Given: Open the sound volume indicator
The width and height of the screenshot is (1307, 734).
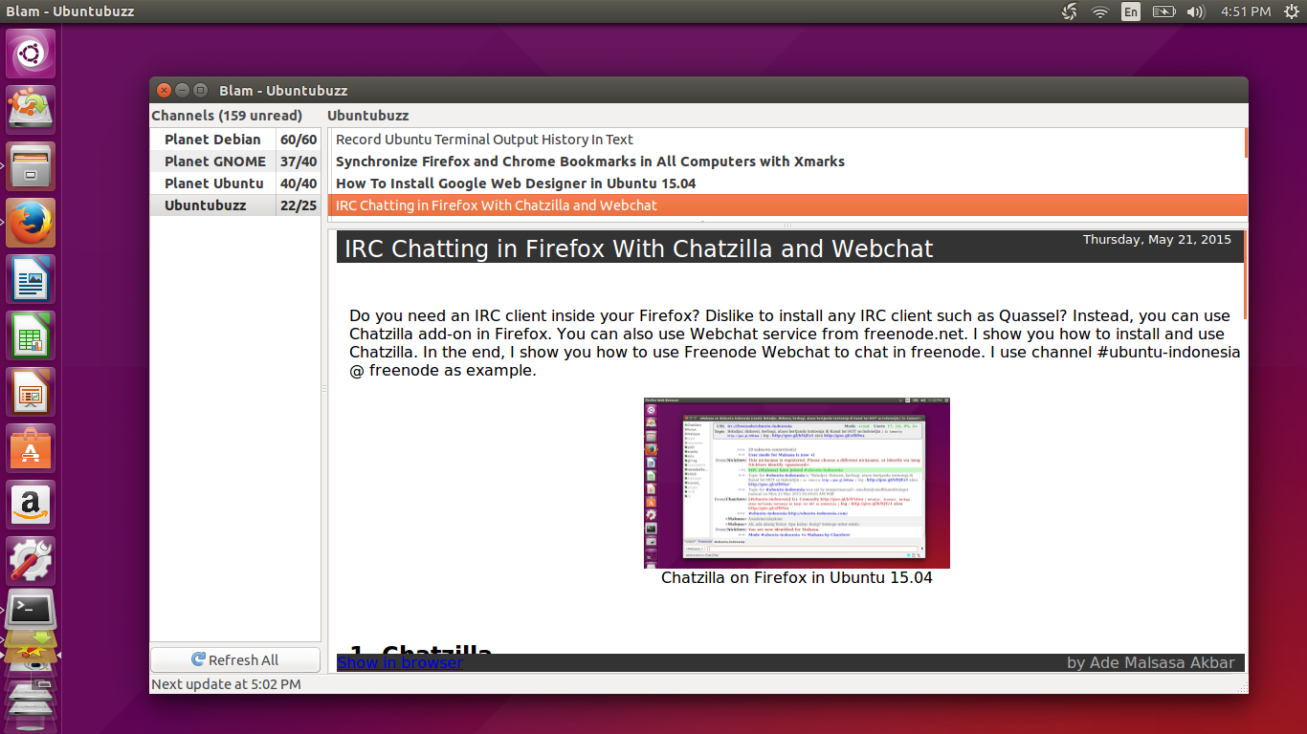Looking at the screenshot, I should (1195, 11).
